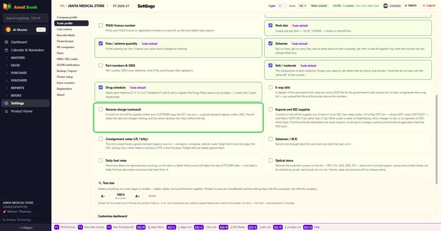
Task: Click the F1 key badge
Action: (57, 227)
